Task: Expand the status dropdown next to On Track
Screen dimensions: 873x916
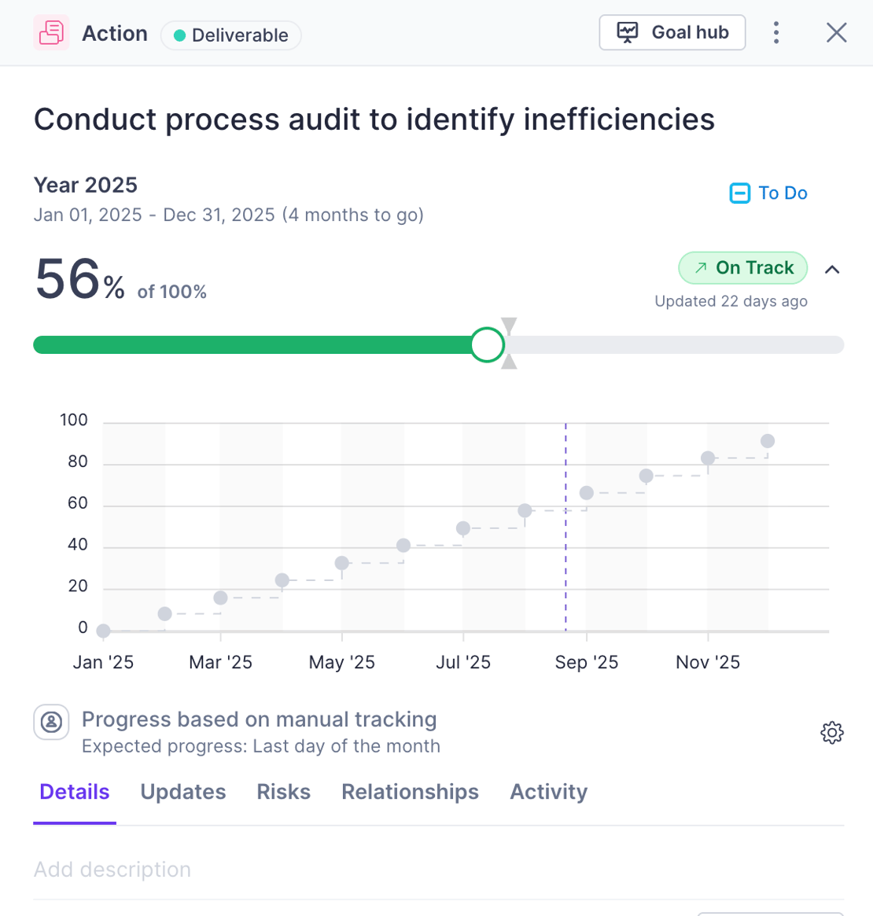Action: pos(832,270)
